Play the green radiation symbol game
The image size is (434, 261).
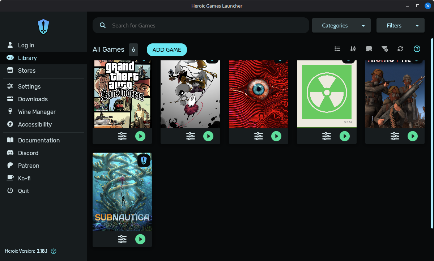tap(345, 136)
